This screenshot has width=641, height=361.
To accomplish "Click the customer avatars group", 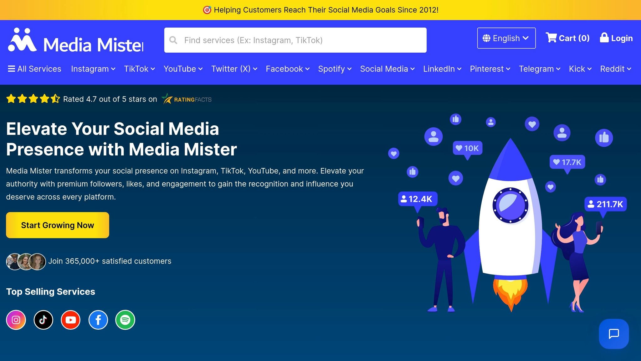I will (26, 261).
